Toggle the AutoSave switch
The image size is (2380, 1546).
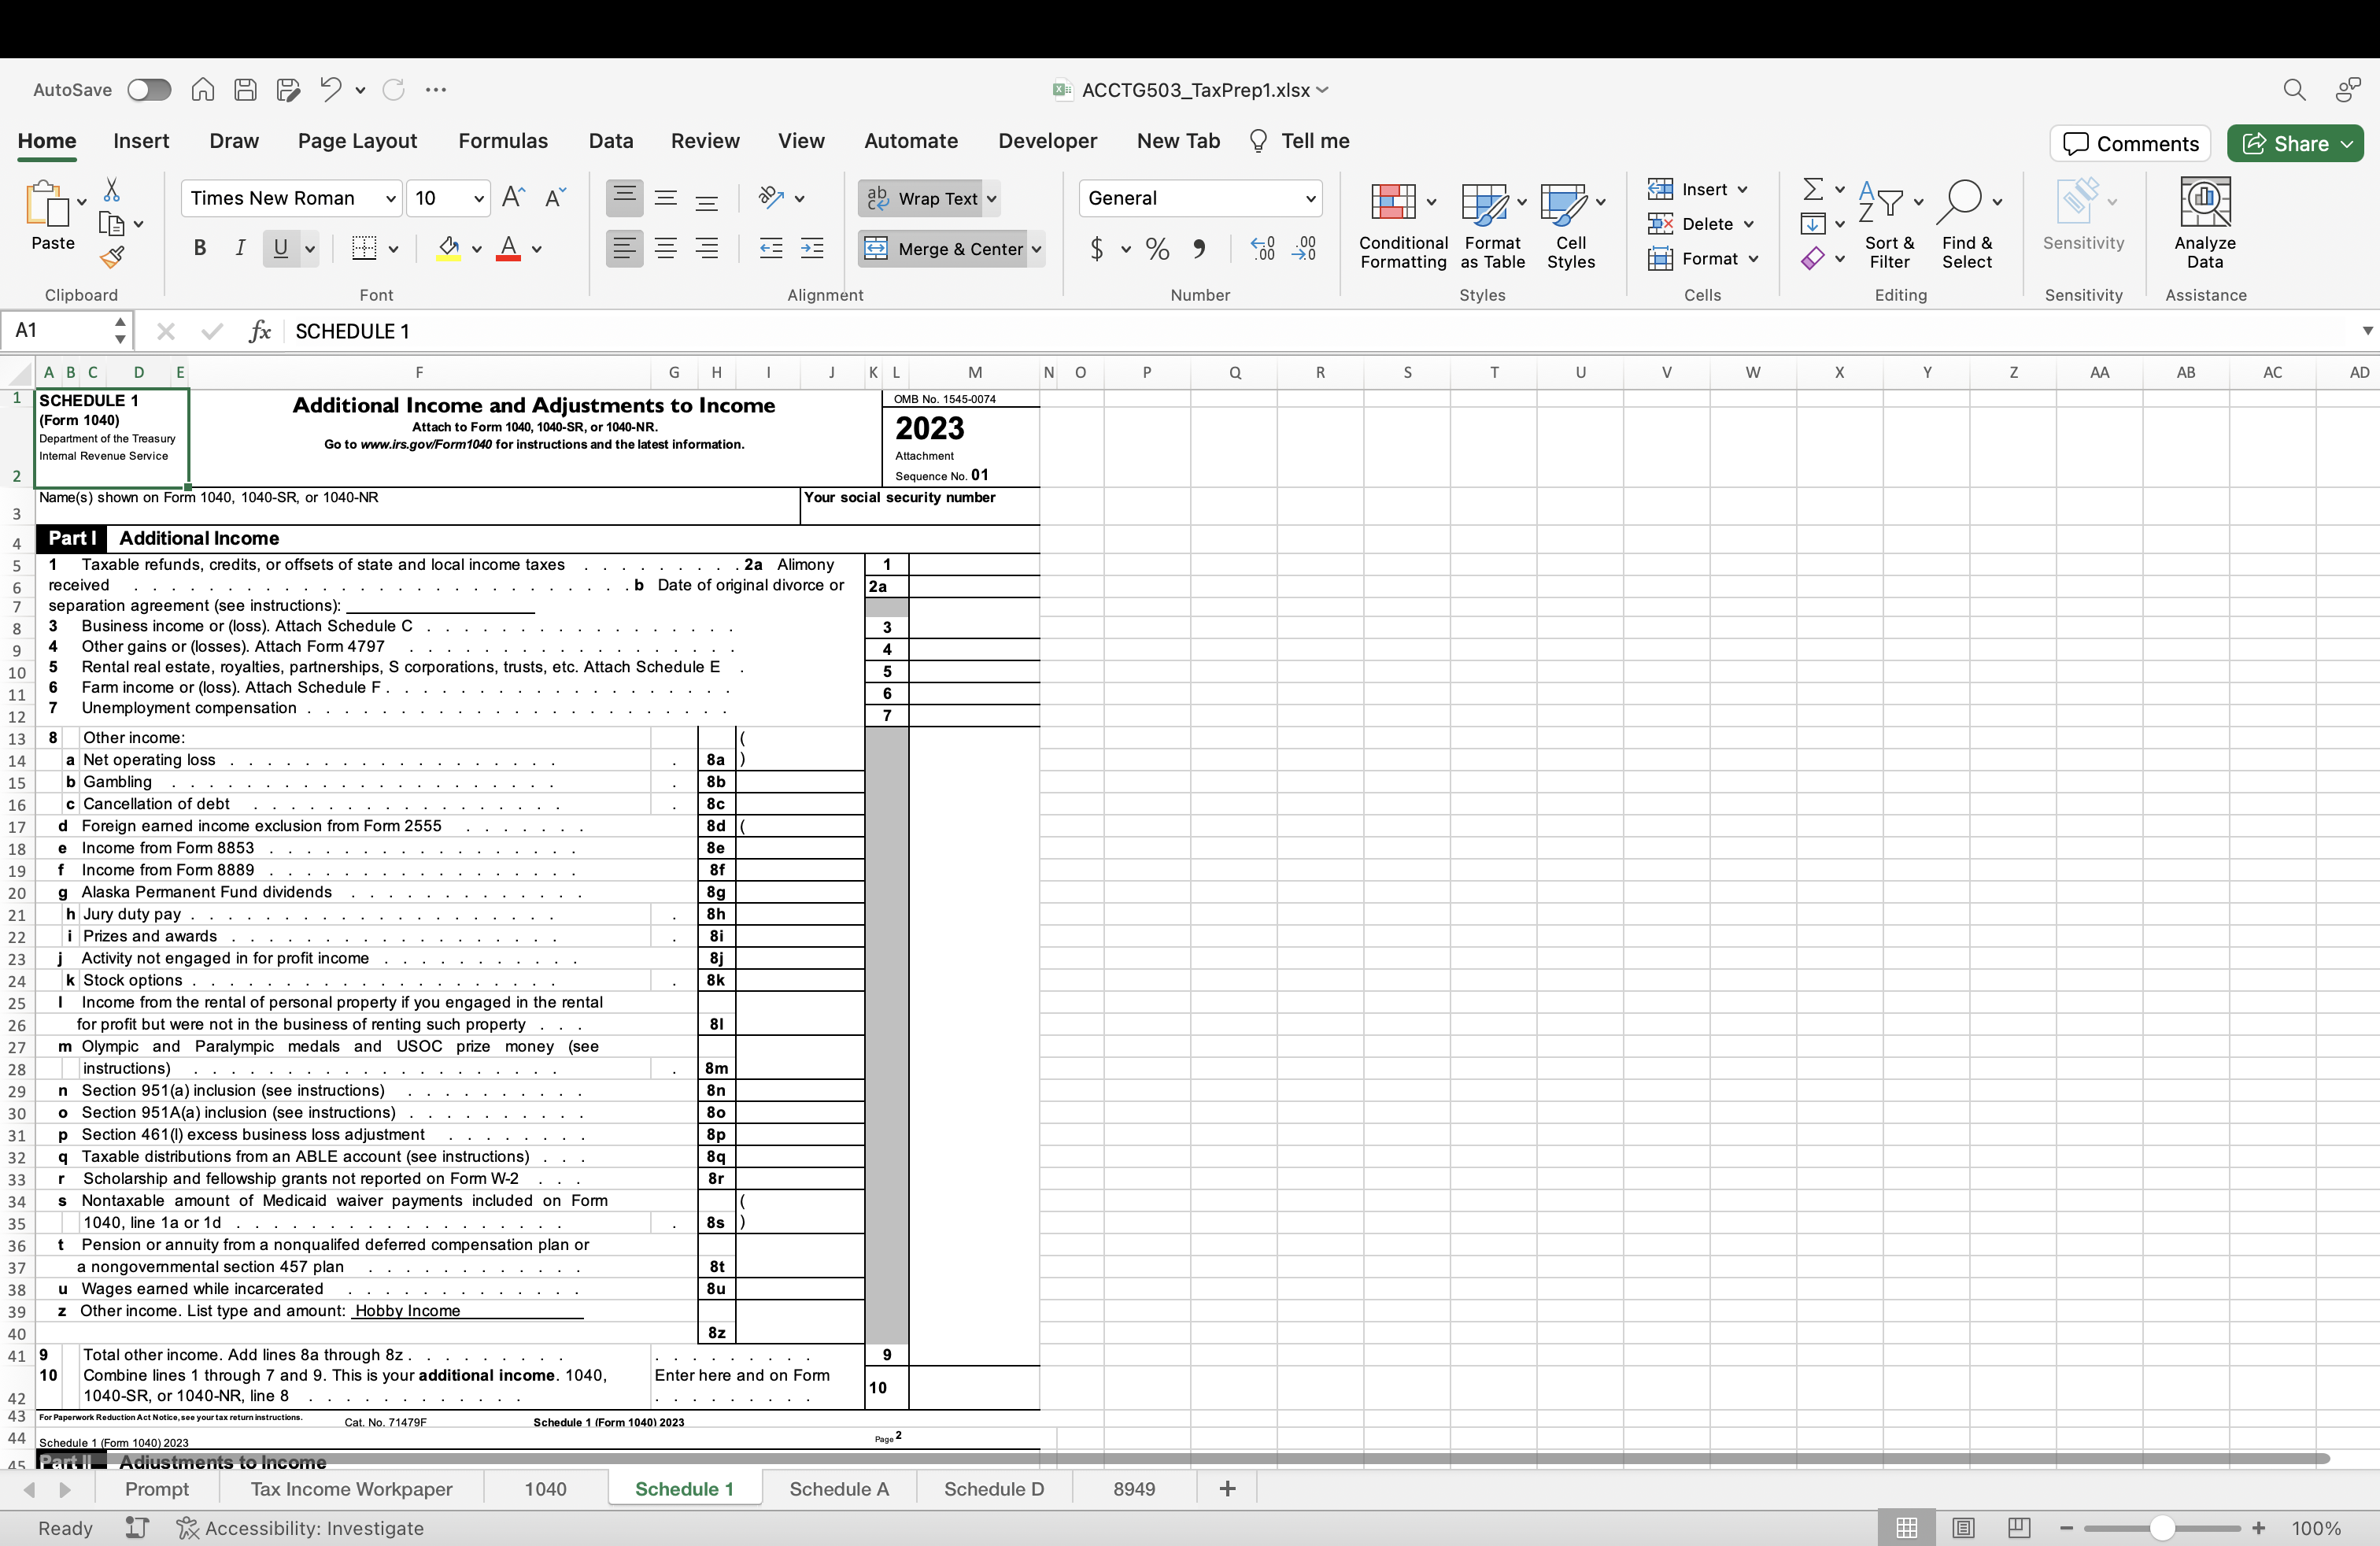pyautogui.click(x=149, y=90)
